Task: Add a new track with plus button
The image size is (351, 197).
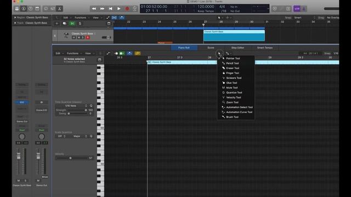Action: (57, 24)
